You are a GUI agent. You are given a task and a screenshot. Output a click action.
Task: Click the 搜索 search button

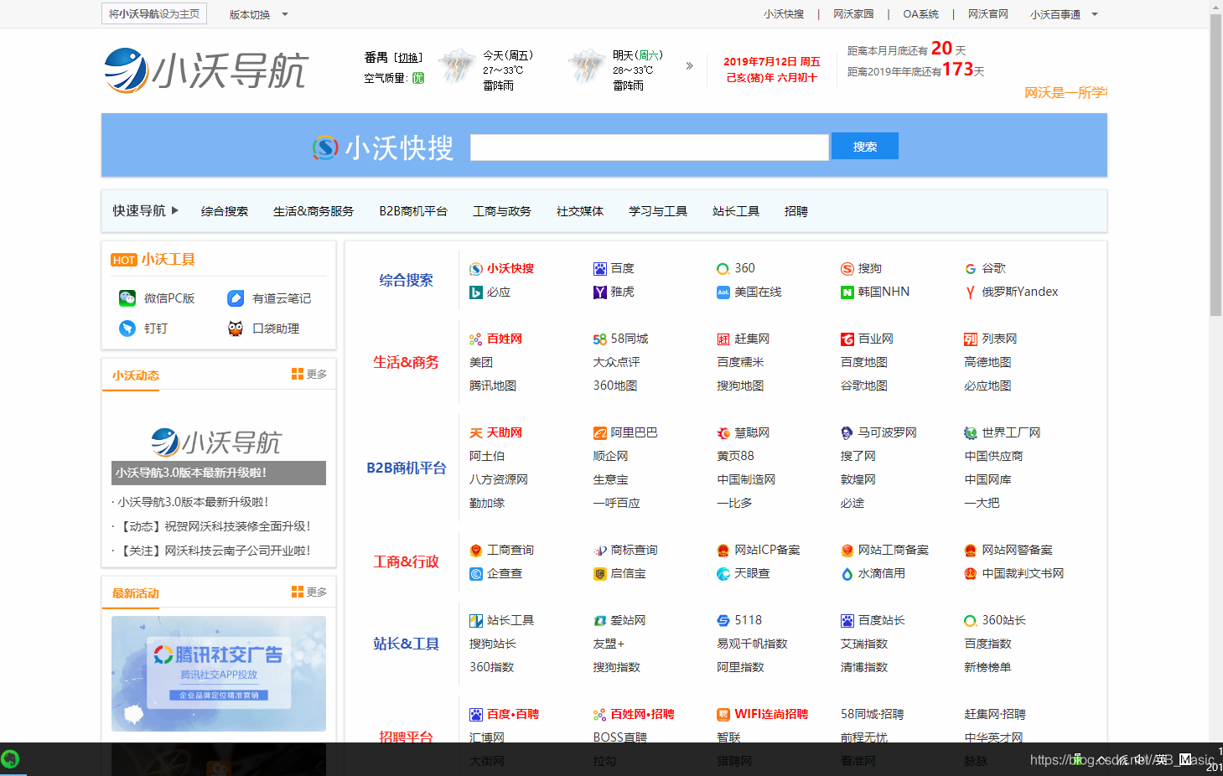(865, 146)
